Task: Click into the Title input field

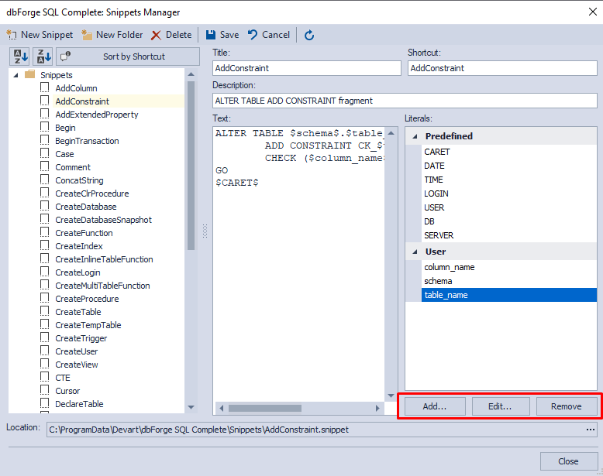Action: [x=306, y=68]
